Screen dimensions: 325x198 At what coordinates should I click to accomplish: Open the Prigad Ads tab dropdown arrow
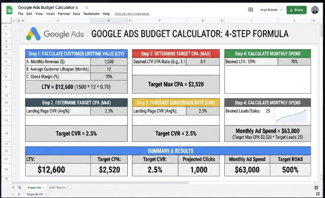pyautogui.click(x=43, y=188)
